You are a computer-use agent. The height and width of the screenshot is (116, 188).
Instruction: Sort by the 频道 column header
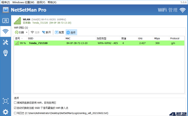tap(128, 38)
